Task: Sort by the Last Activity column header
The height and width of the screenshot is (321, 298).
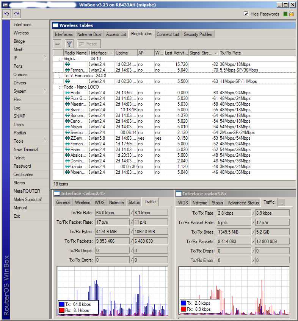Action: point(176,53)
